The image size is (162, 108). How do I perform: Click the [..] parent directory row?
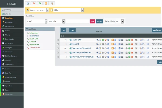point(62,36)
